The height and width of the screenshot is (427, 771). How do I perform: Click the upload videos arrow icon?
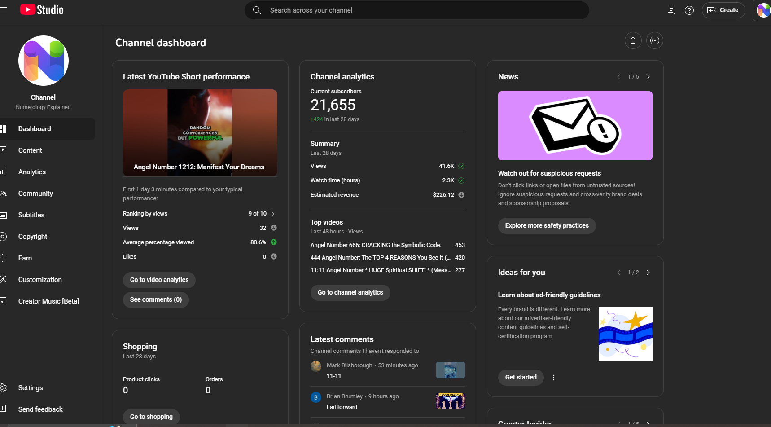click(633, 40)
